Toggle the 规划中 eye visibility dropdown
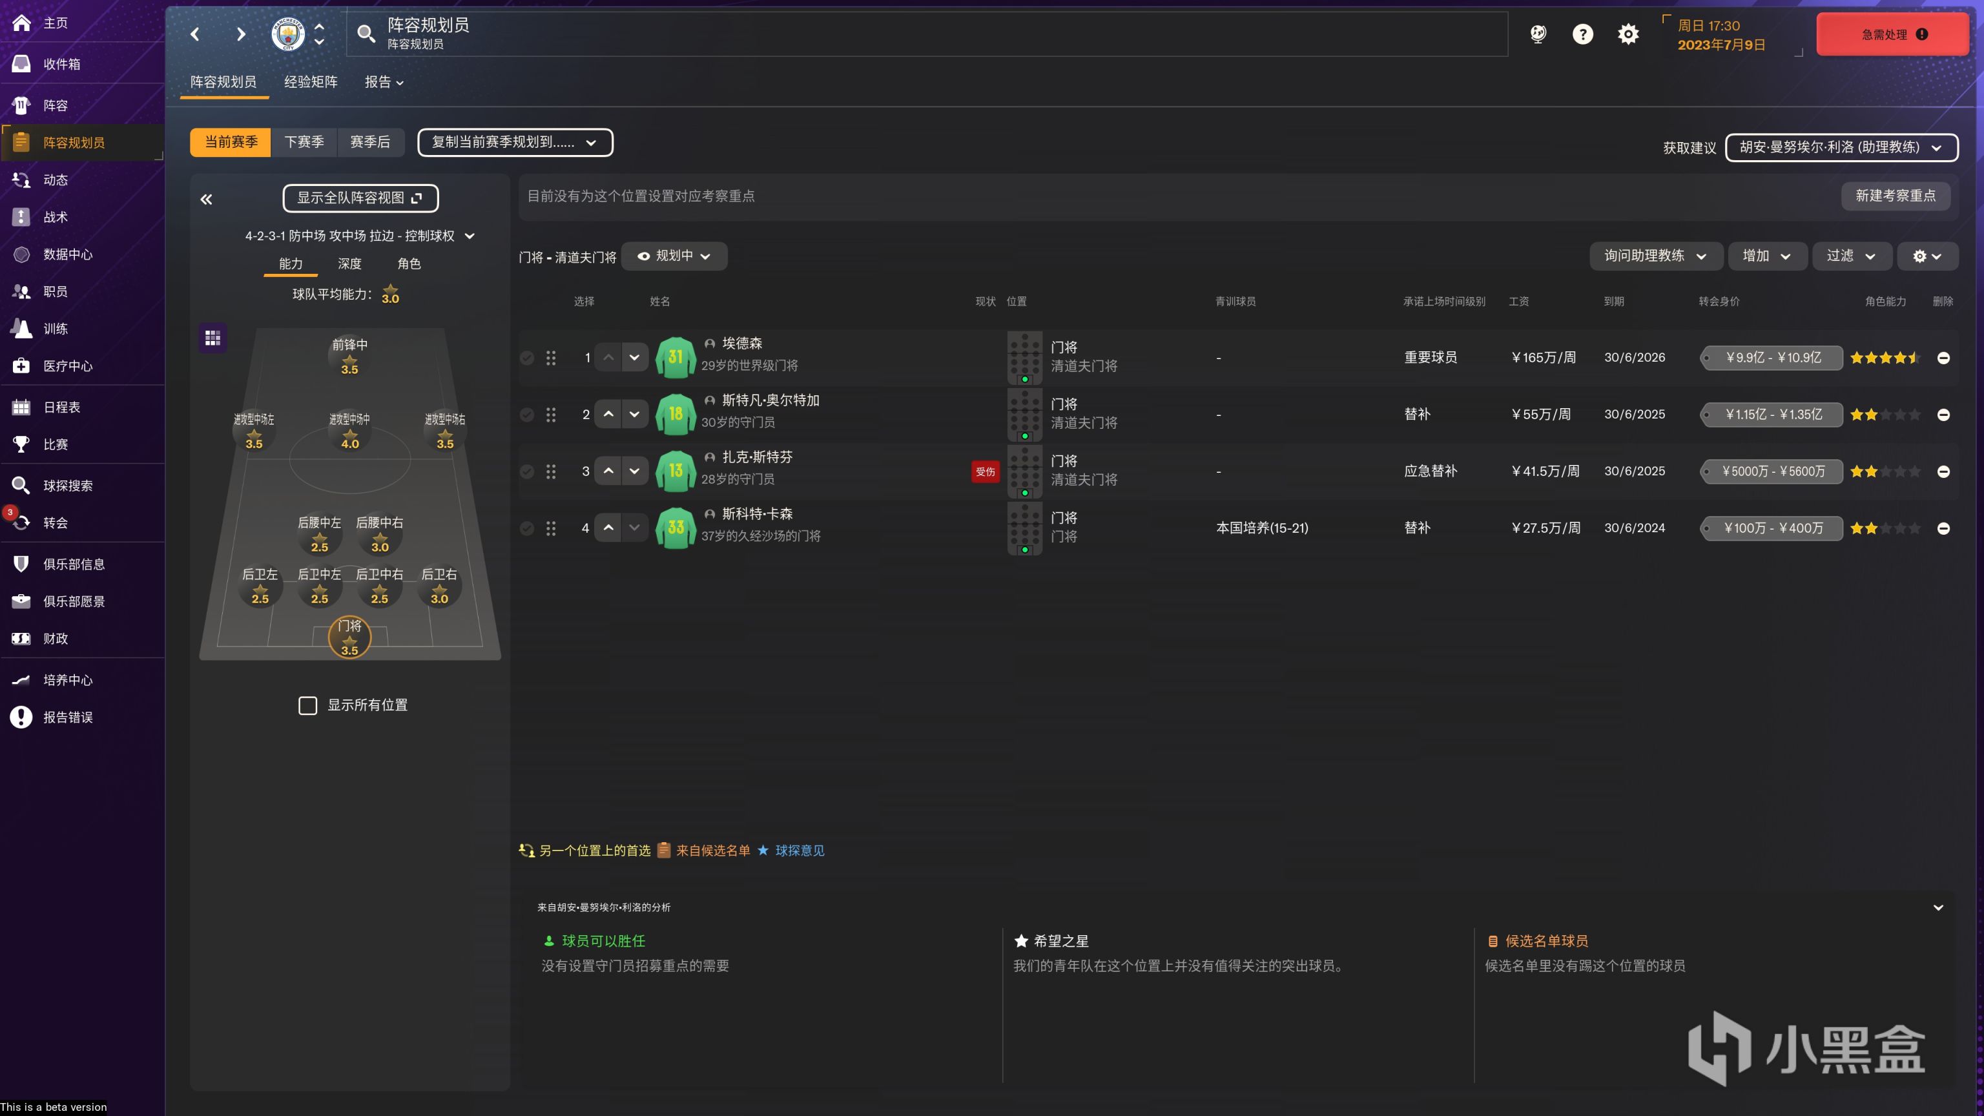This screenshot has height=1116, width=1984. tap(674, 256)
